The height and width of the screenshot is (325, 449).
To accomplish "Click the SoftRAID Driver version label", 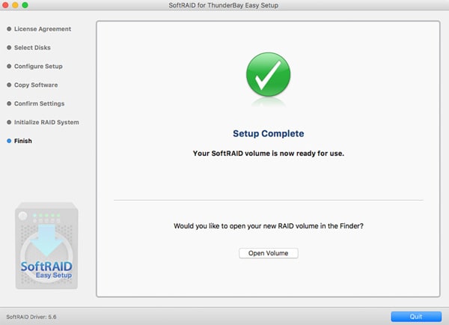I will point(31,316).
